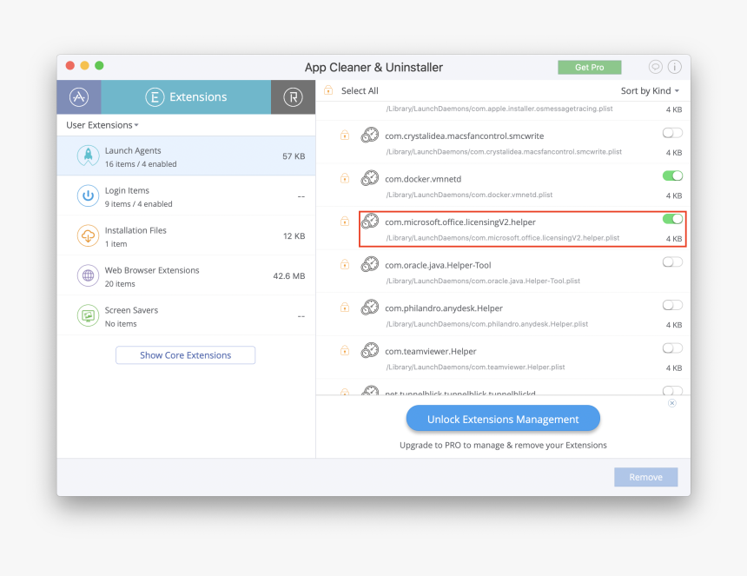Click daemon gauge icon of com.microsoft.office.licensingV2.helper
This screenshot has width=747, height=576.
(370, 221)
